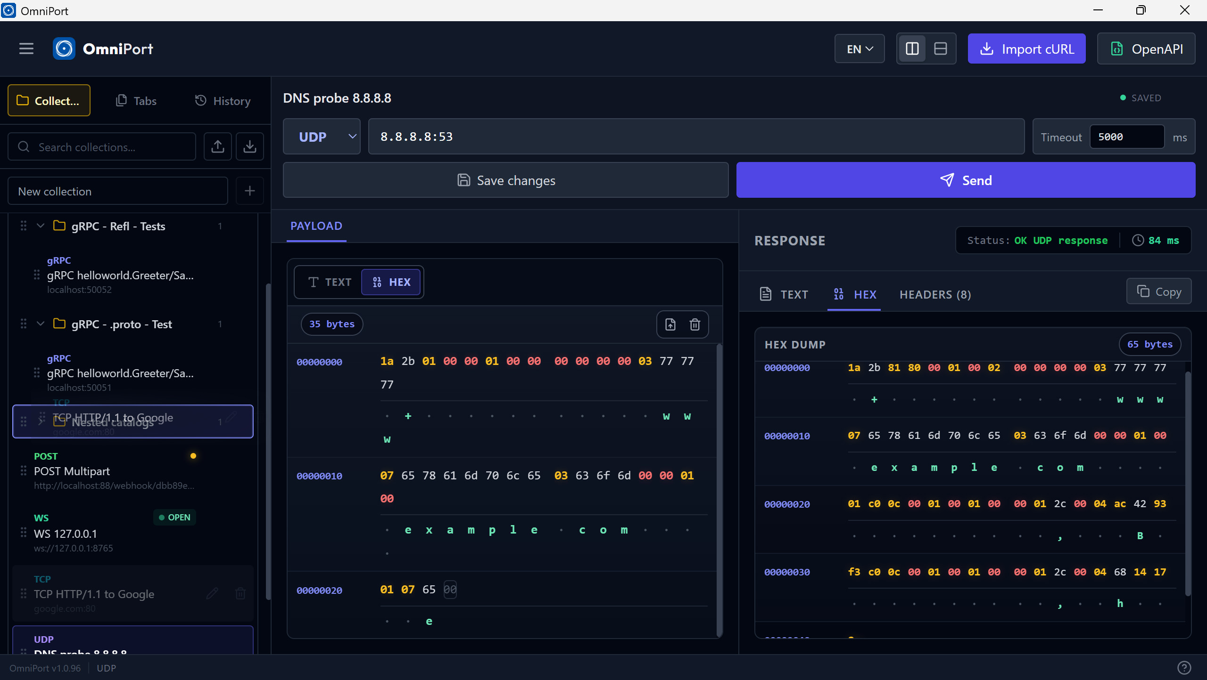This screenshot has width=1207, height=680.
Task: Click the DNS probe 8.8.8.8 title
Action: pyautogui.click(x=337, y=98)
